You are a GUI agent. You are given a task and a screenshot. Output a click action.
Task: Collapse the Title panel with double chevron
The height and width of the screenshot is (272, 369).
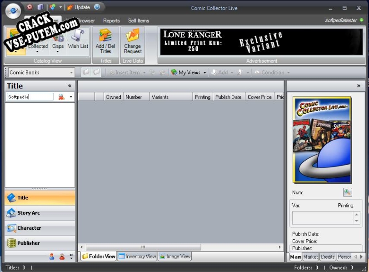pyautogui.click(x=70, y=86)
